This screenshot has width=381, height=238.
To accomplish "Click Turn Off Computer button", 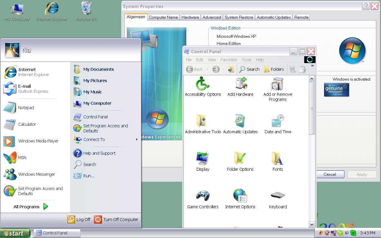I will [x=116, y=220].
